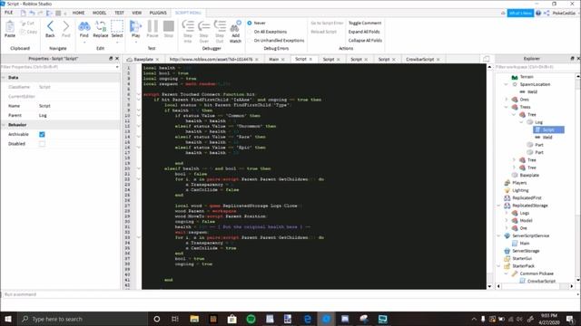Select On All Exceptions option

[x=250, y=32]
